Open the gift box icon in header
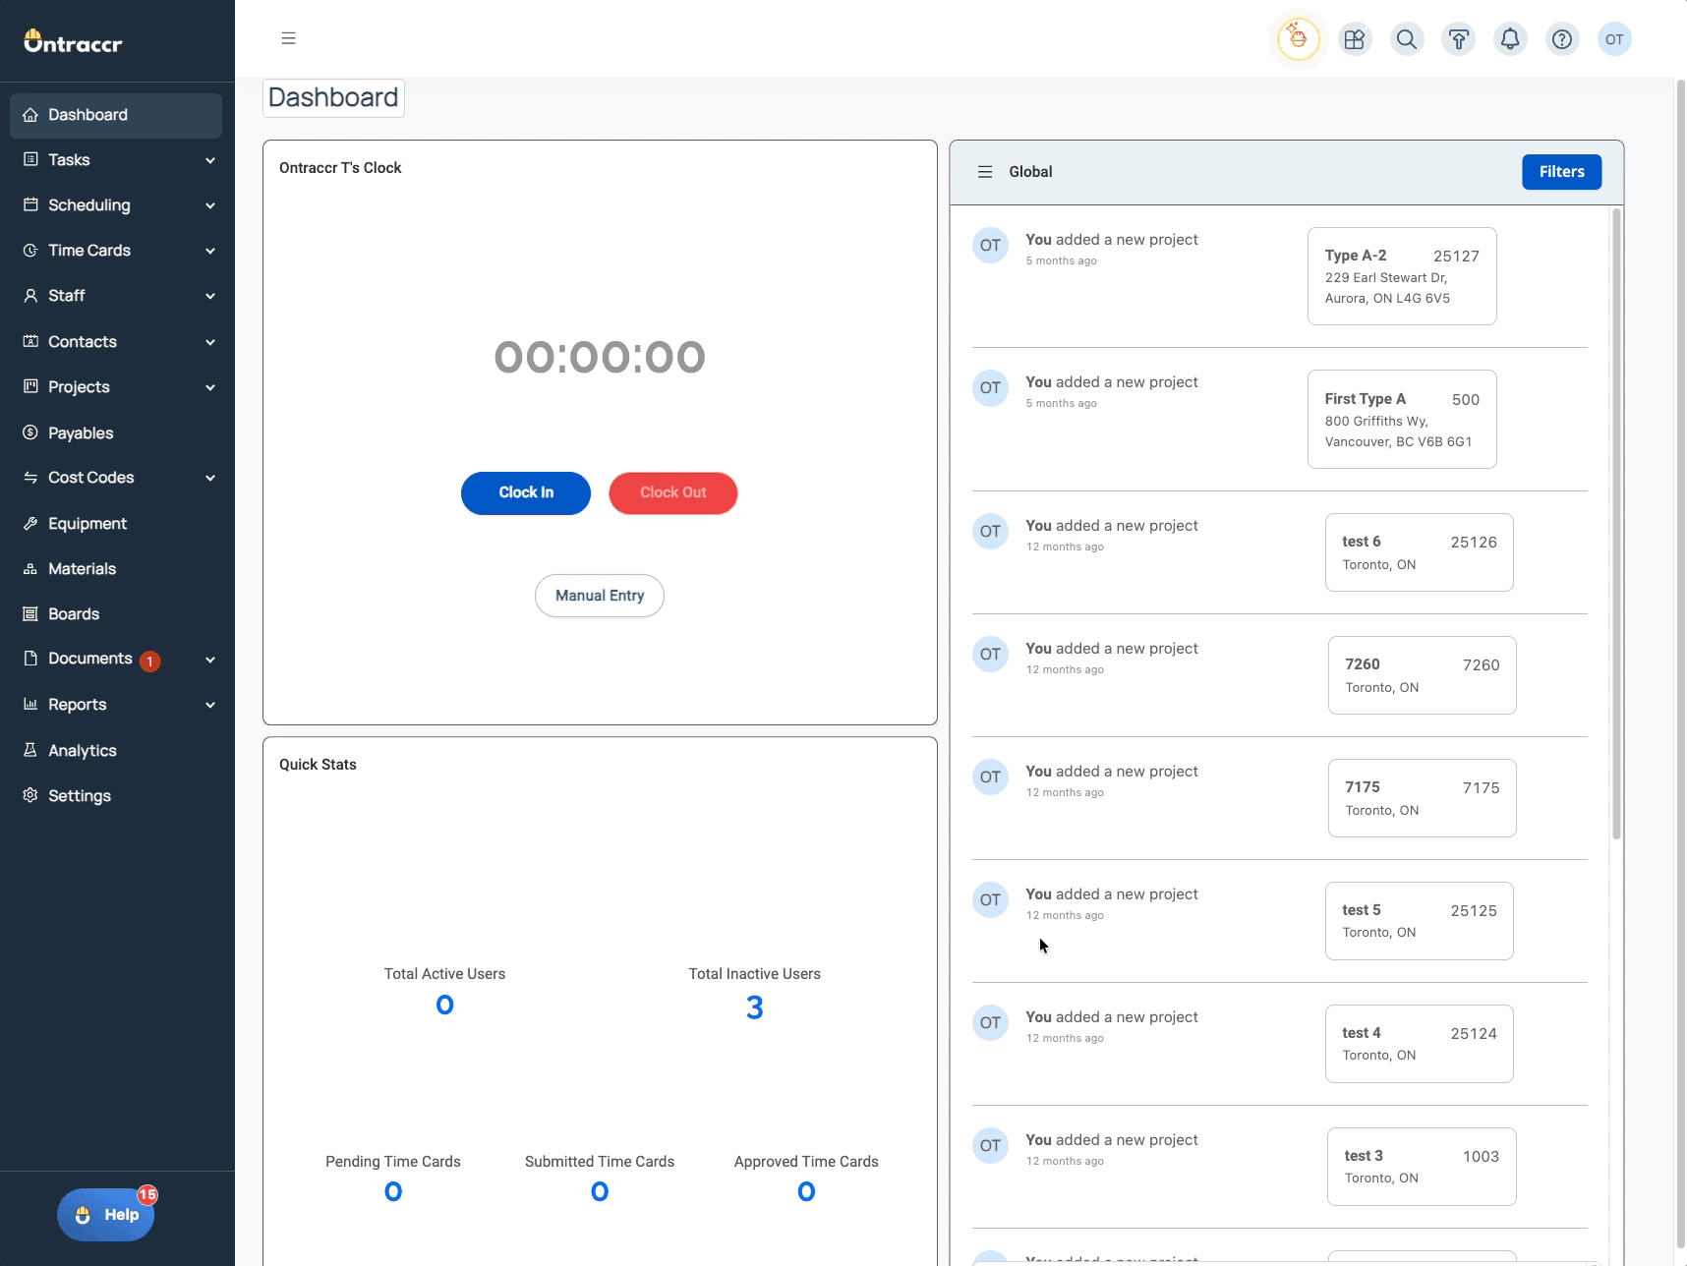The width and height of the screenshot is (1687, 1266). pos(1355,39)
